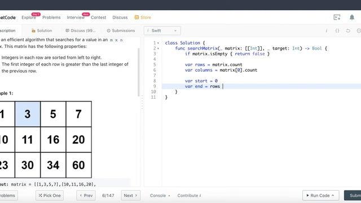Open the Explore menu
The width and height of the screenshot is (361, 203).
[29, 17]
